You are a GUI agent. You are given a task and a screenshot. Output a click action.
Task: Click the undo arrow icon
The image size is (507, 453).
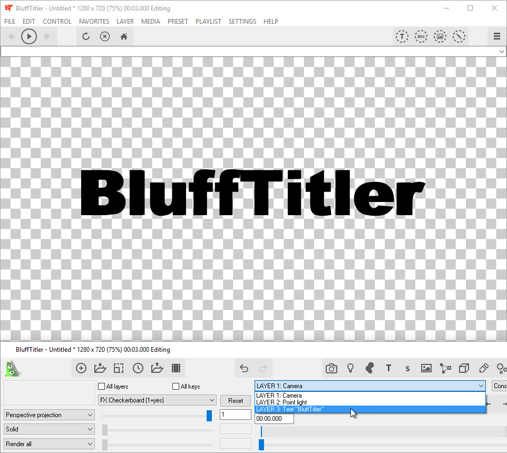point(243,368)
